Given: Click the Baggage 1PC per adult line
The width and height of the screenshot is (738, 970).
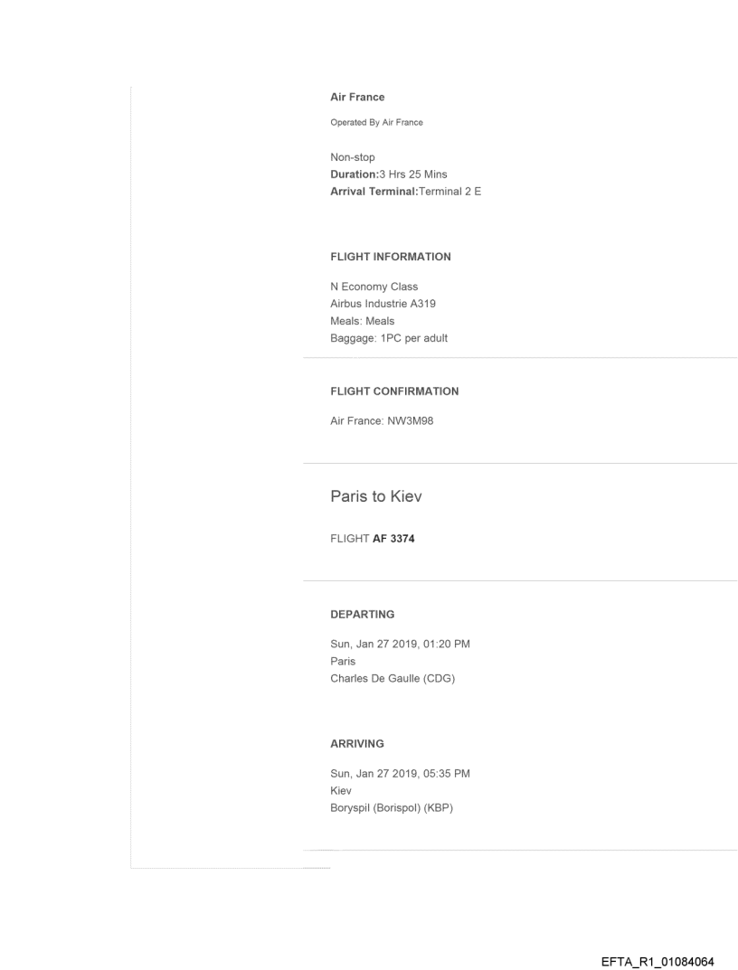Looking at the screenshot, I should (389, 338).
